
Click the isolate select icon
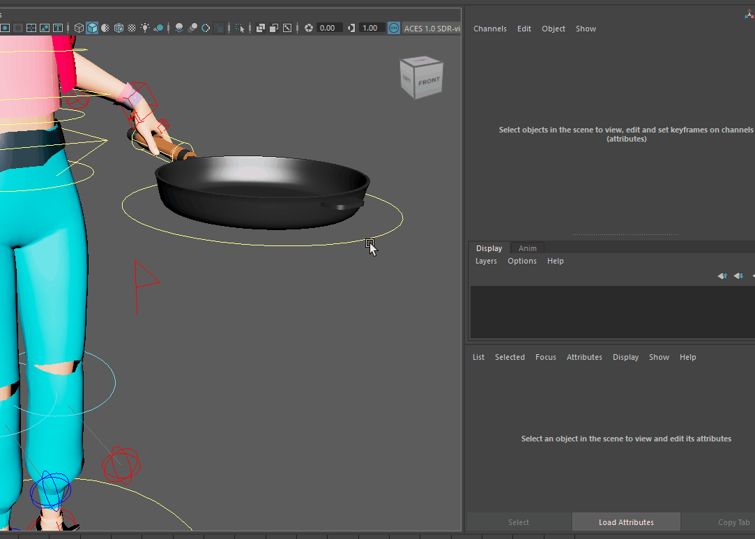point(241,28)
